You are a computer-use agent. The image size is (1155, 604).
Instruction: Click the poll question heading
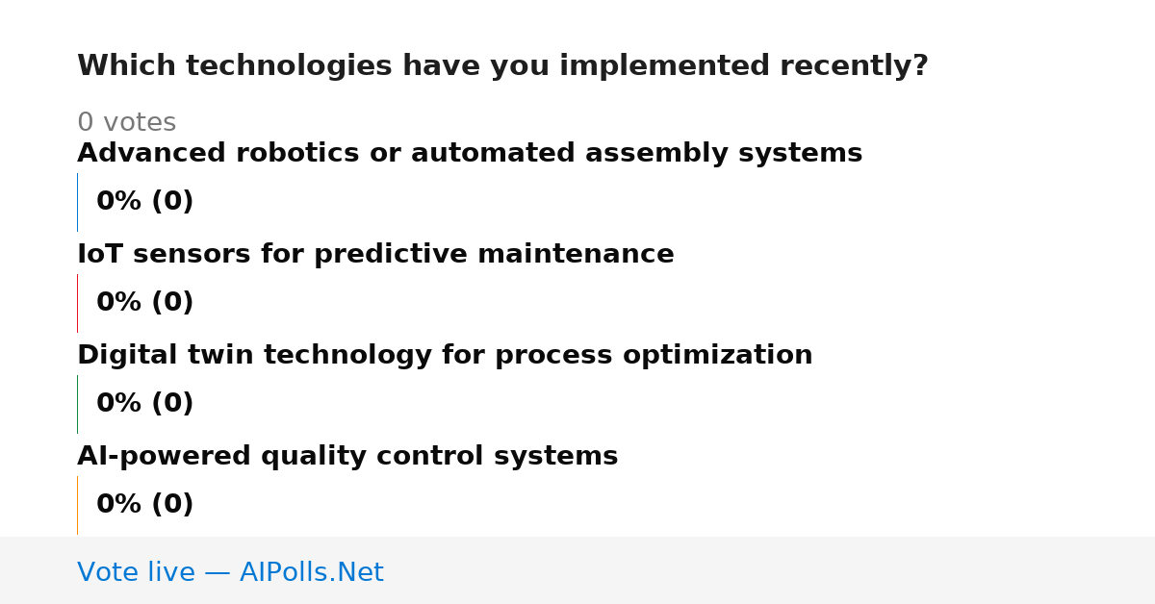tap(502, 66)
